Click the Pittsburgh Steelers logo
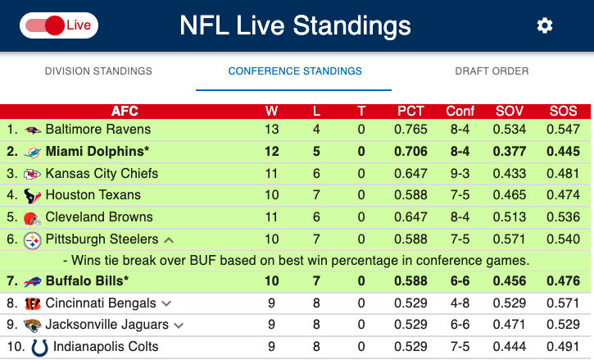The width and height of the screenshot is (594, 360). point(32,240)
